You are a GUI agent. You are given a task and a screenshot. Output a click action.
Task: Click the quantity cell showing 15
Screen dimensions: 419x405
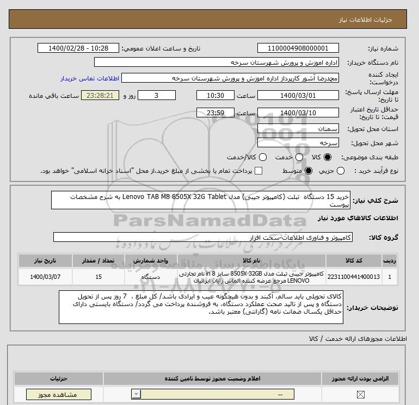98,277
